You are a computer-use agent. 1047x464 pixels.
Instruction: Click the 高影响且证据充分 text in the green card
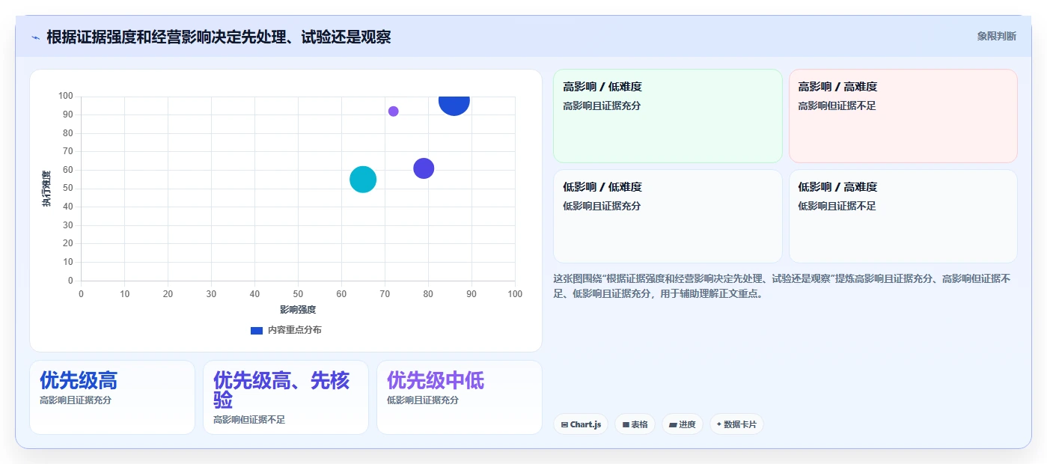coord(602,106)
